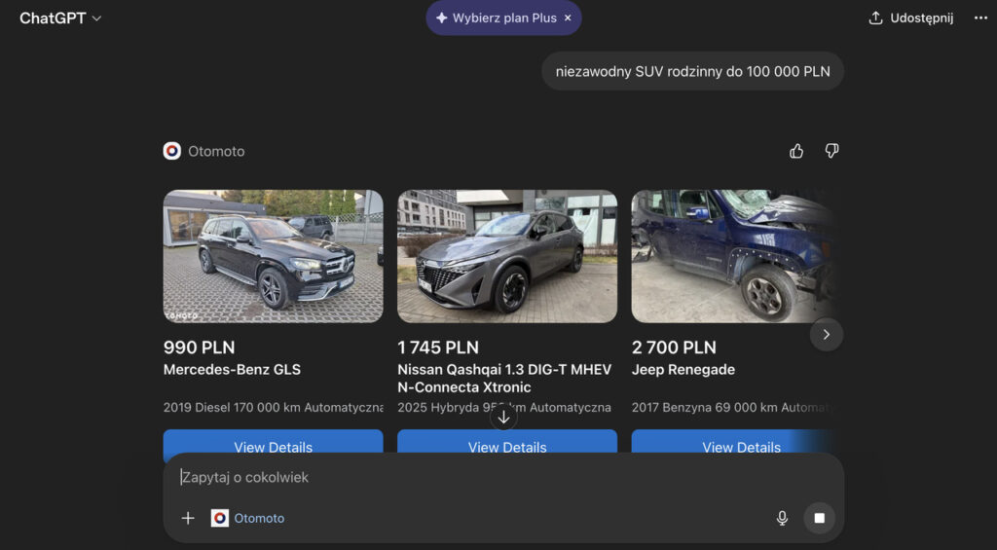
Task: Click the thumbs down feedback icon
Action: click(x=831, y=151)
